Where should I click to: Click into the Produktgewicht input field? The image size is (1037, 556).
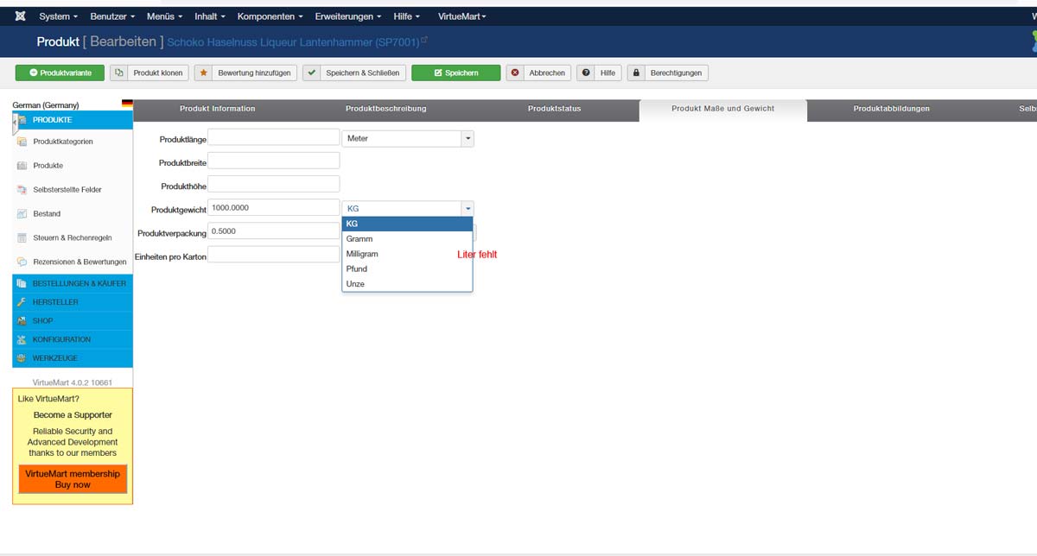click(x=274, y=207)
